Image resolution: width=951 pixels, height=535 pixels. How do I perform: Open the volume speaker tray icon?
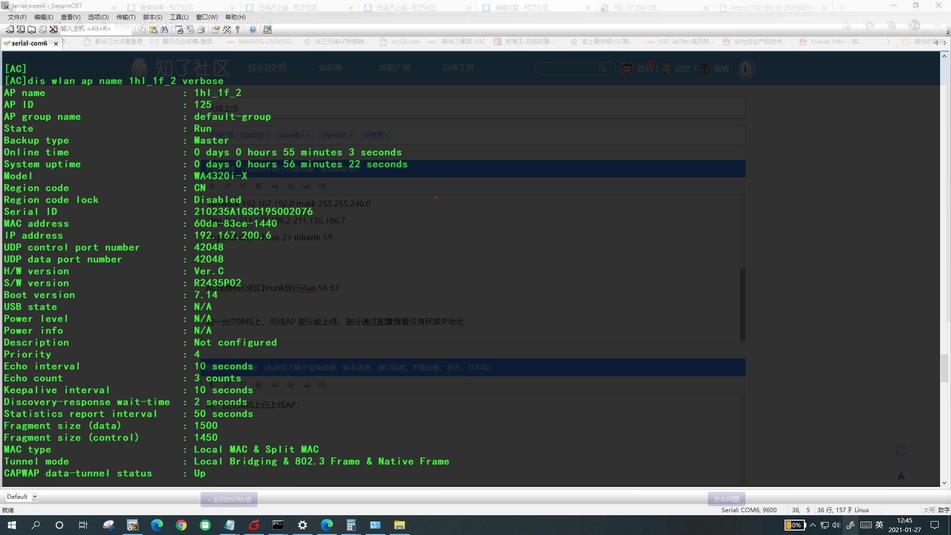pyautogui.click(x=836, y=525)
